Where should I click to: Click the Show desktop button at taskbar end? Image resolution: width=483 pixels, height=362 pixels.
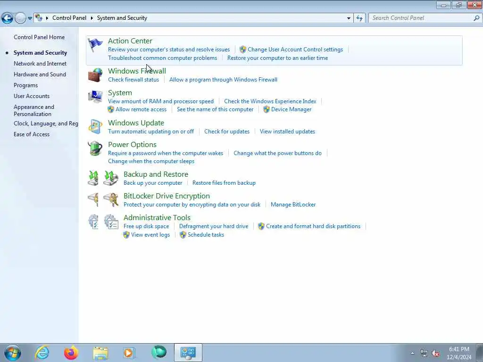coord(480,353)
